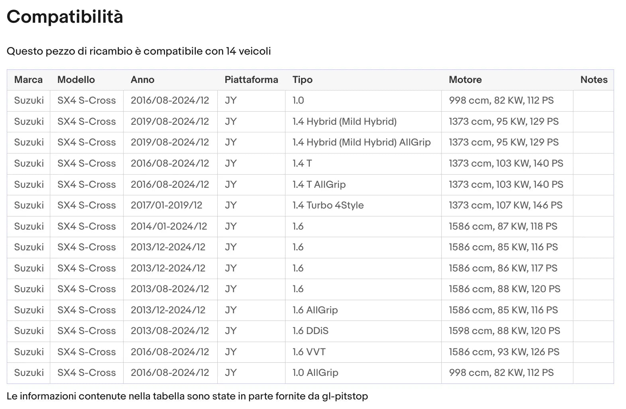
Task: Click the Marca column header
Action: point(28,80)
